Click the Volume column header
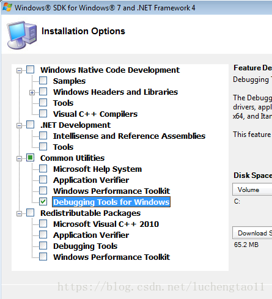This screenshot has height=299, width=272. coord(252,190)
